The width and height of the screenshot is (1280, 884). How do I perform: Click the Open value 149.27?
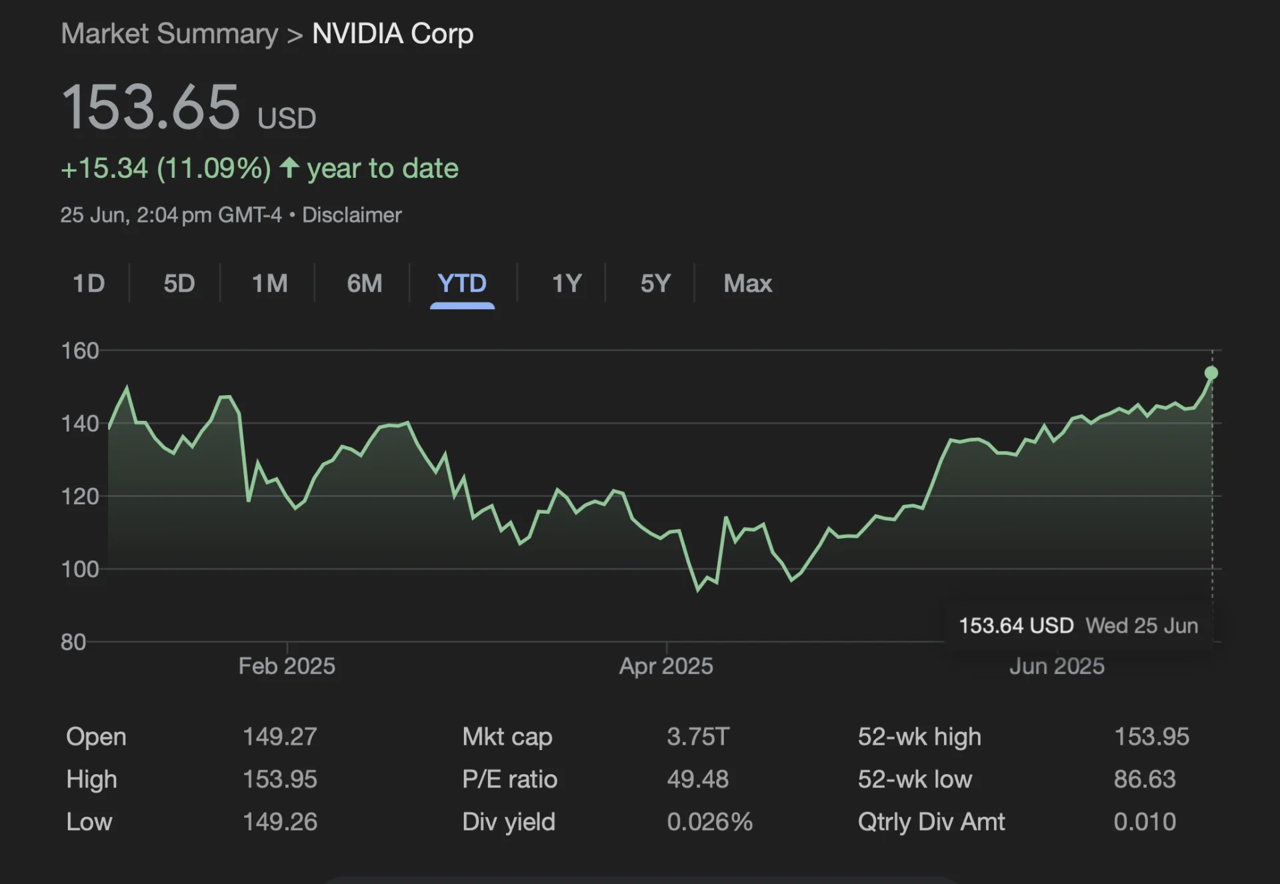(280, 737)
